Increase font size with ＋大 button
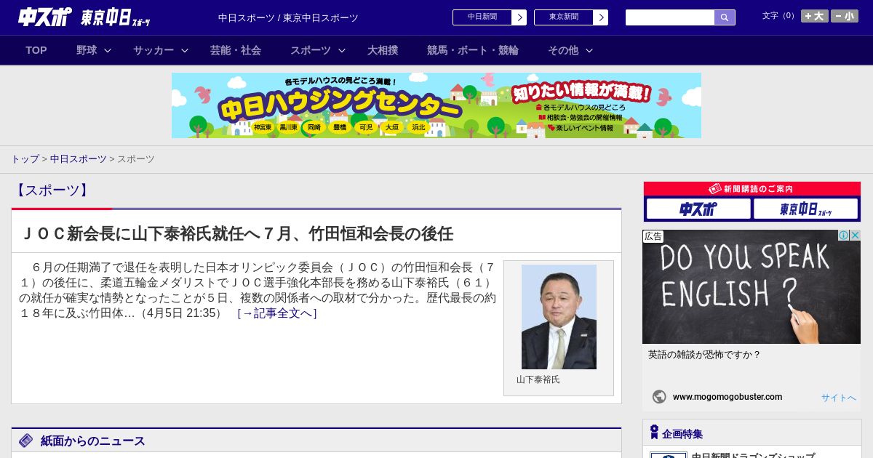This screenshot has width=873, height=458. (815, 16)
